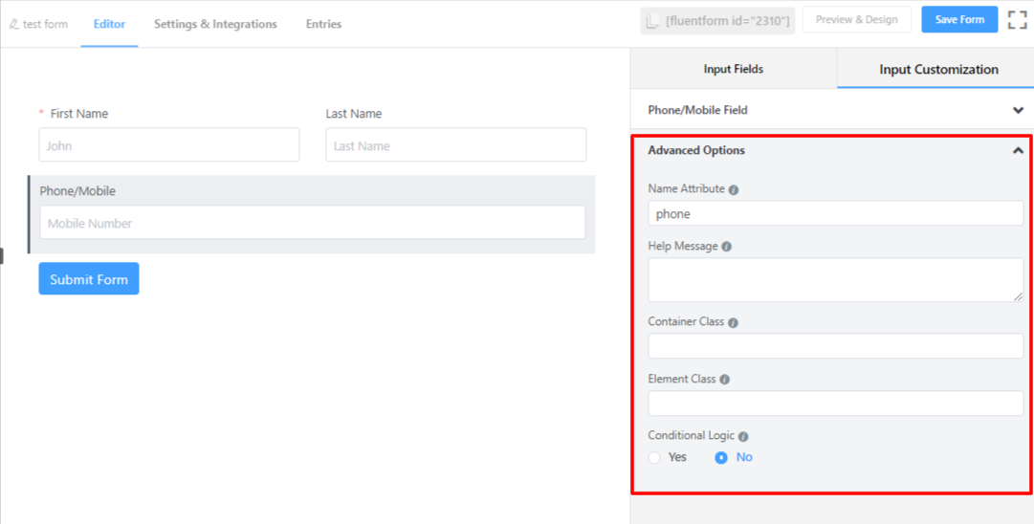
Task: Click the Help Message info icon
Action: pos(726,247)
